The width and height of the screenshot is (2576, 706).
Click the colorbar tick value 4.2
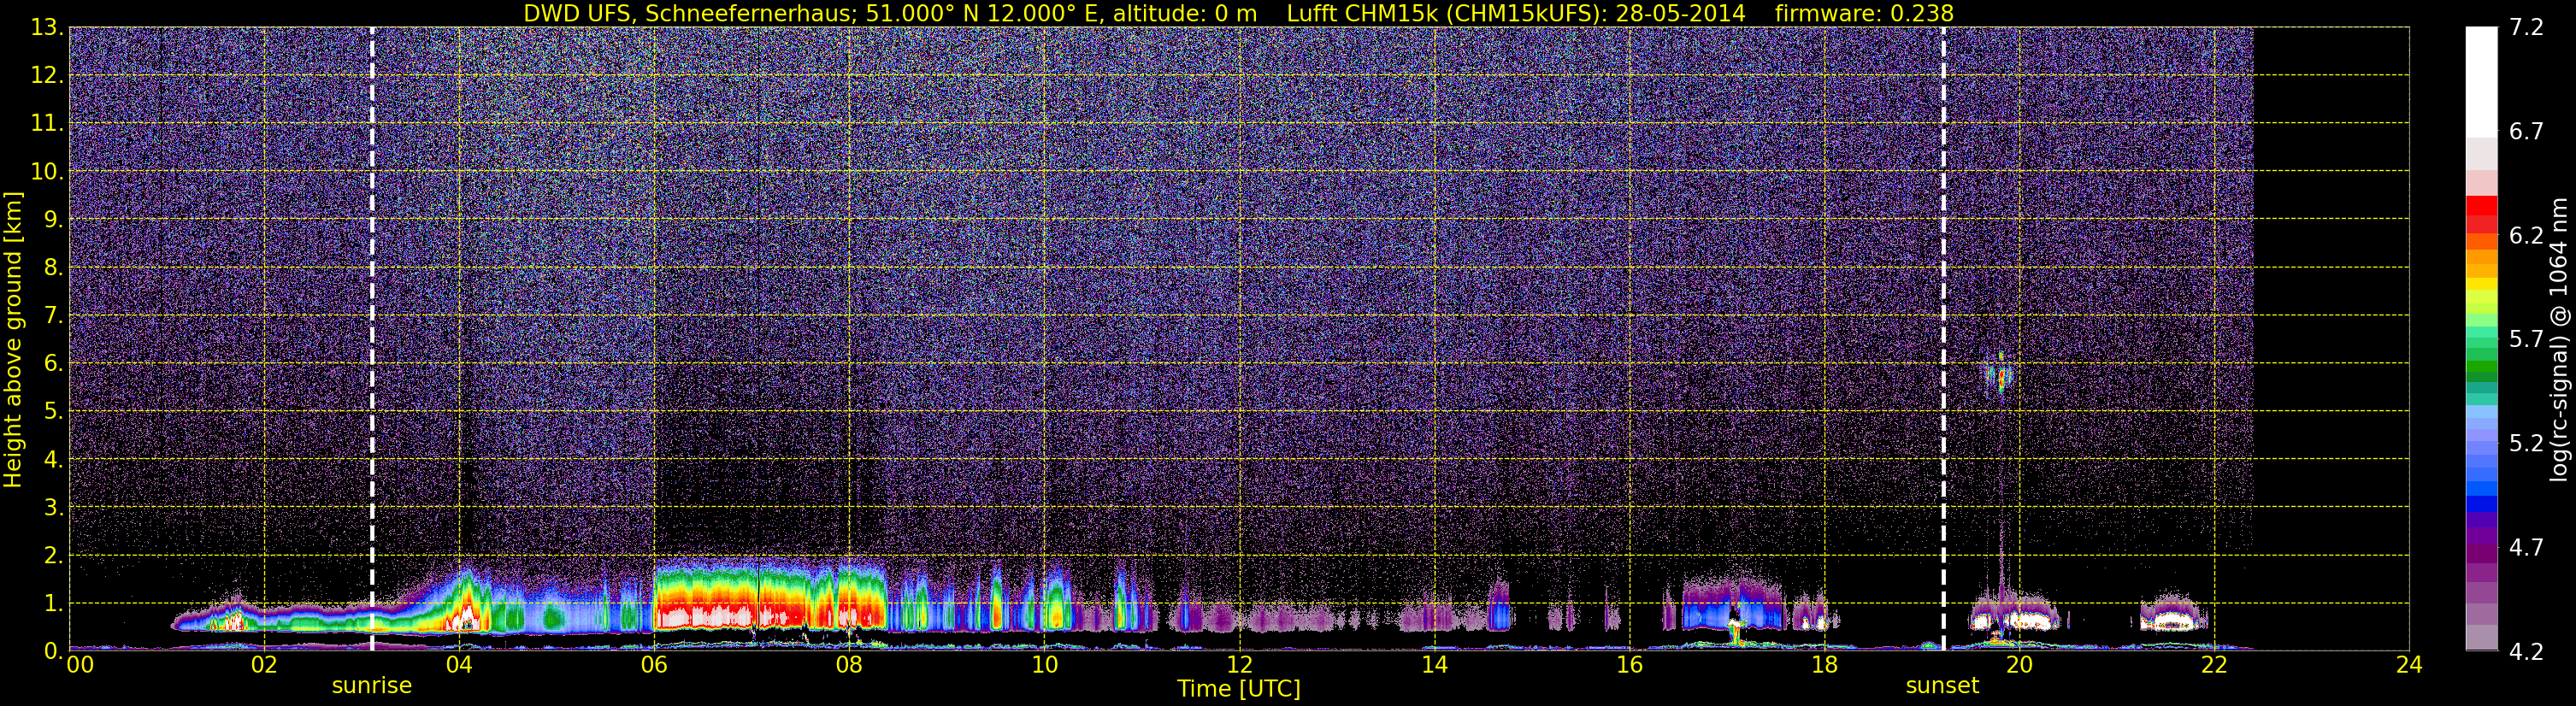pyautogui.click(x=2526, y=651)
